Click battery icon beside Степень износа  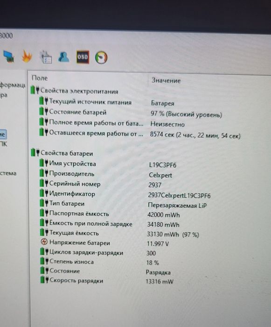(x=44, y=261)
